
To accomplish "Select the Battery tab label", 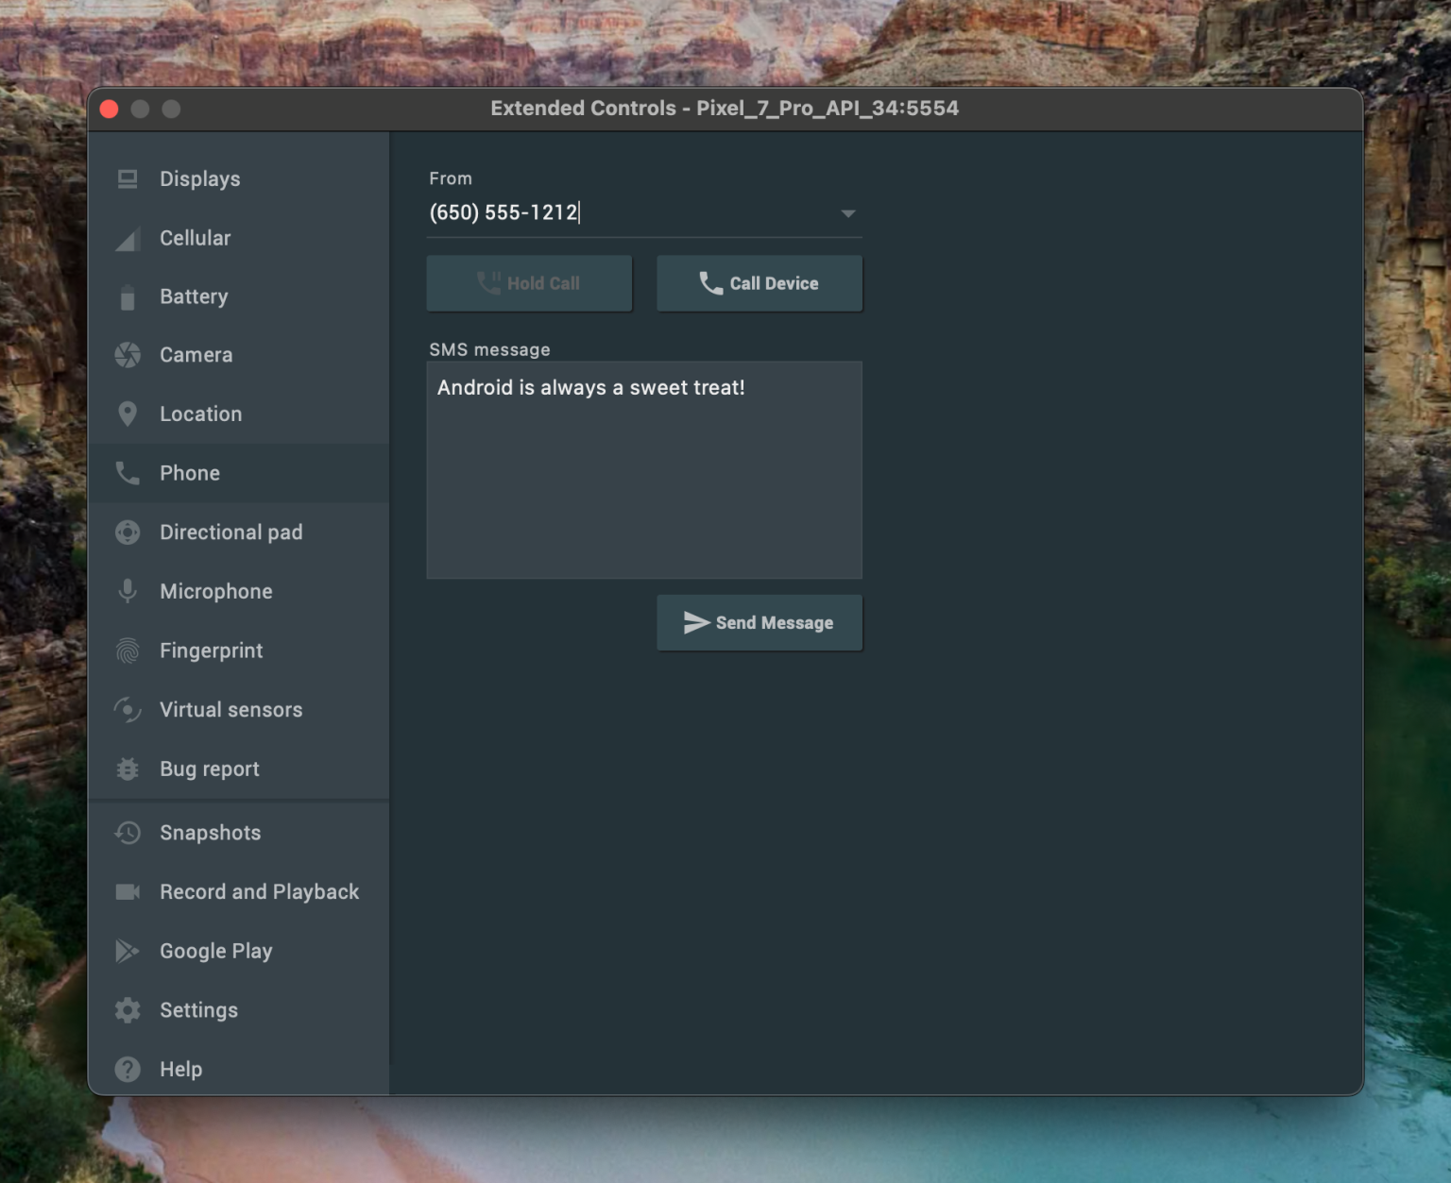I will point(194,296).
